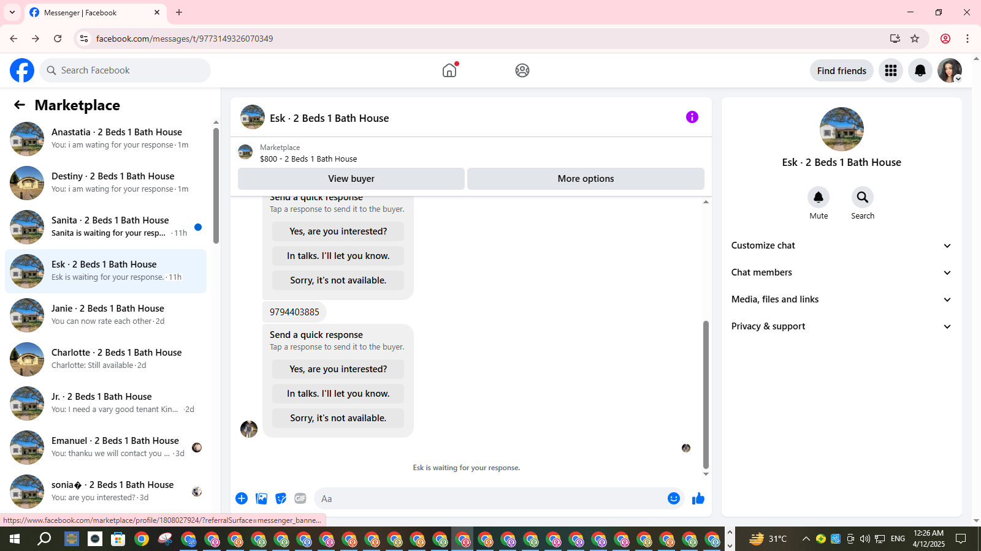
Task: Open the Sanita conversation
Action: click(x=105, y=227)
